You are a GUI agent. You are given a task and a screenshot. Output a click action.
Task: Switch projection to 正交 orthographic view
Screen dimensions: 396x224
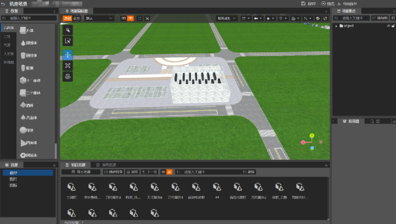[77, 18]
